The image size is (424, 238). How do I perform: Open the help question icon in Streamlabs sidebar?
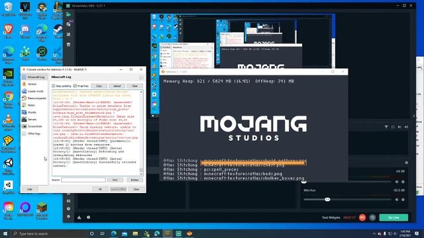coord(68,209)
